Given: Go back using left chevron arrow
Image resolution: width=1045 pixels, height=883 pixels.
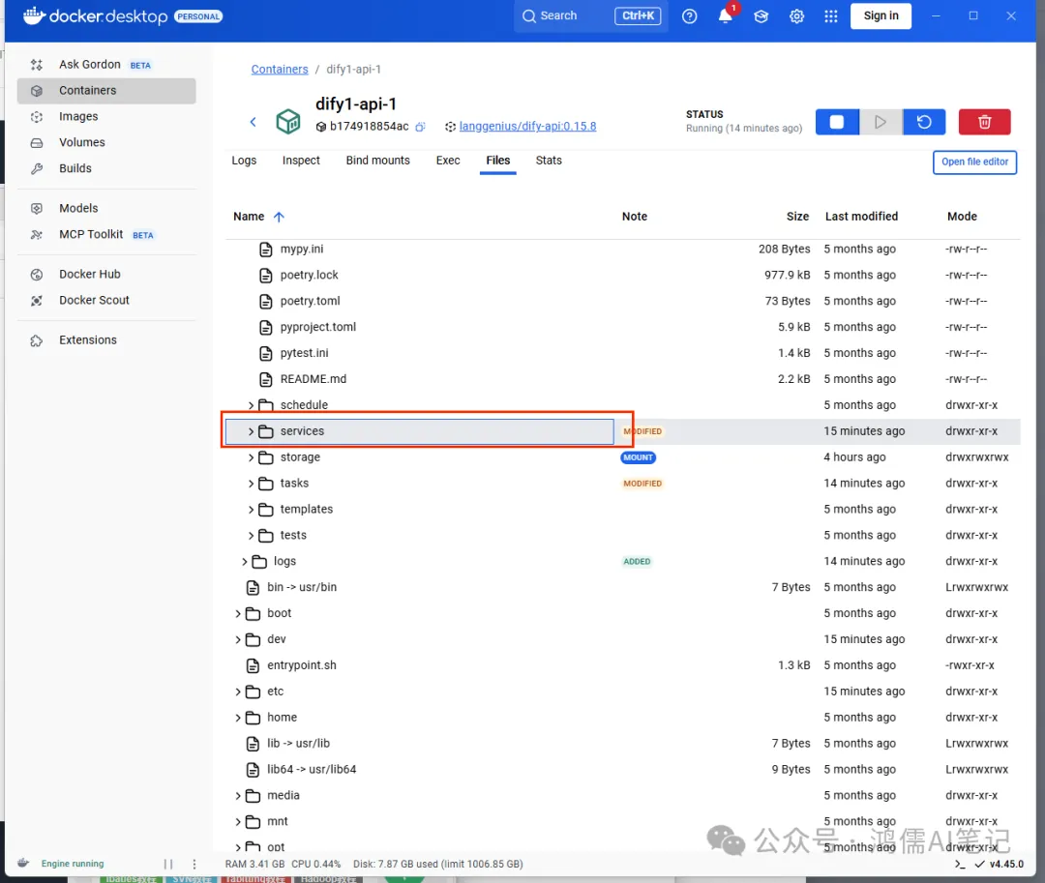Looking at the screenshot, I should tap(253, 122).
